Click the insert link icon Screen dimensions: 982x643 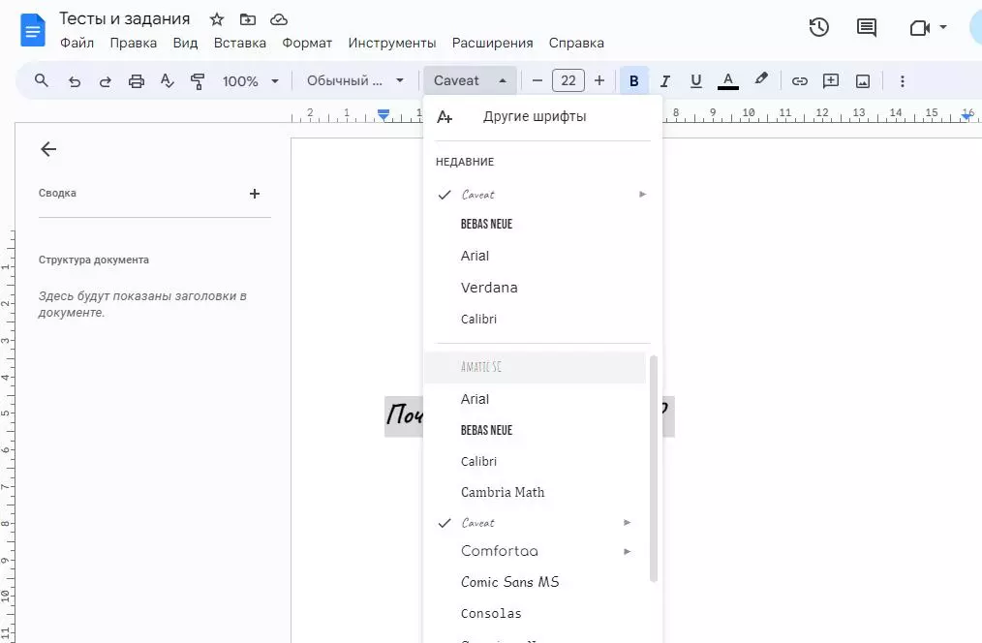pyautogui.click(x=799, y=81)
